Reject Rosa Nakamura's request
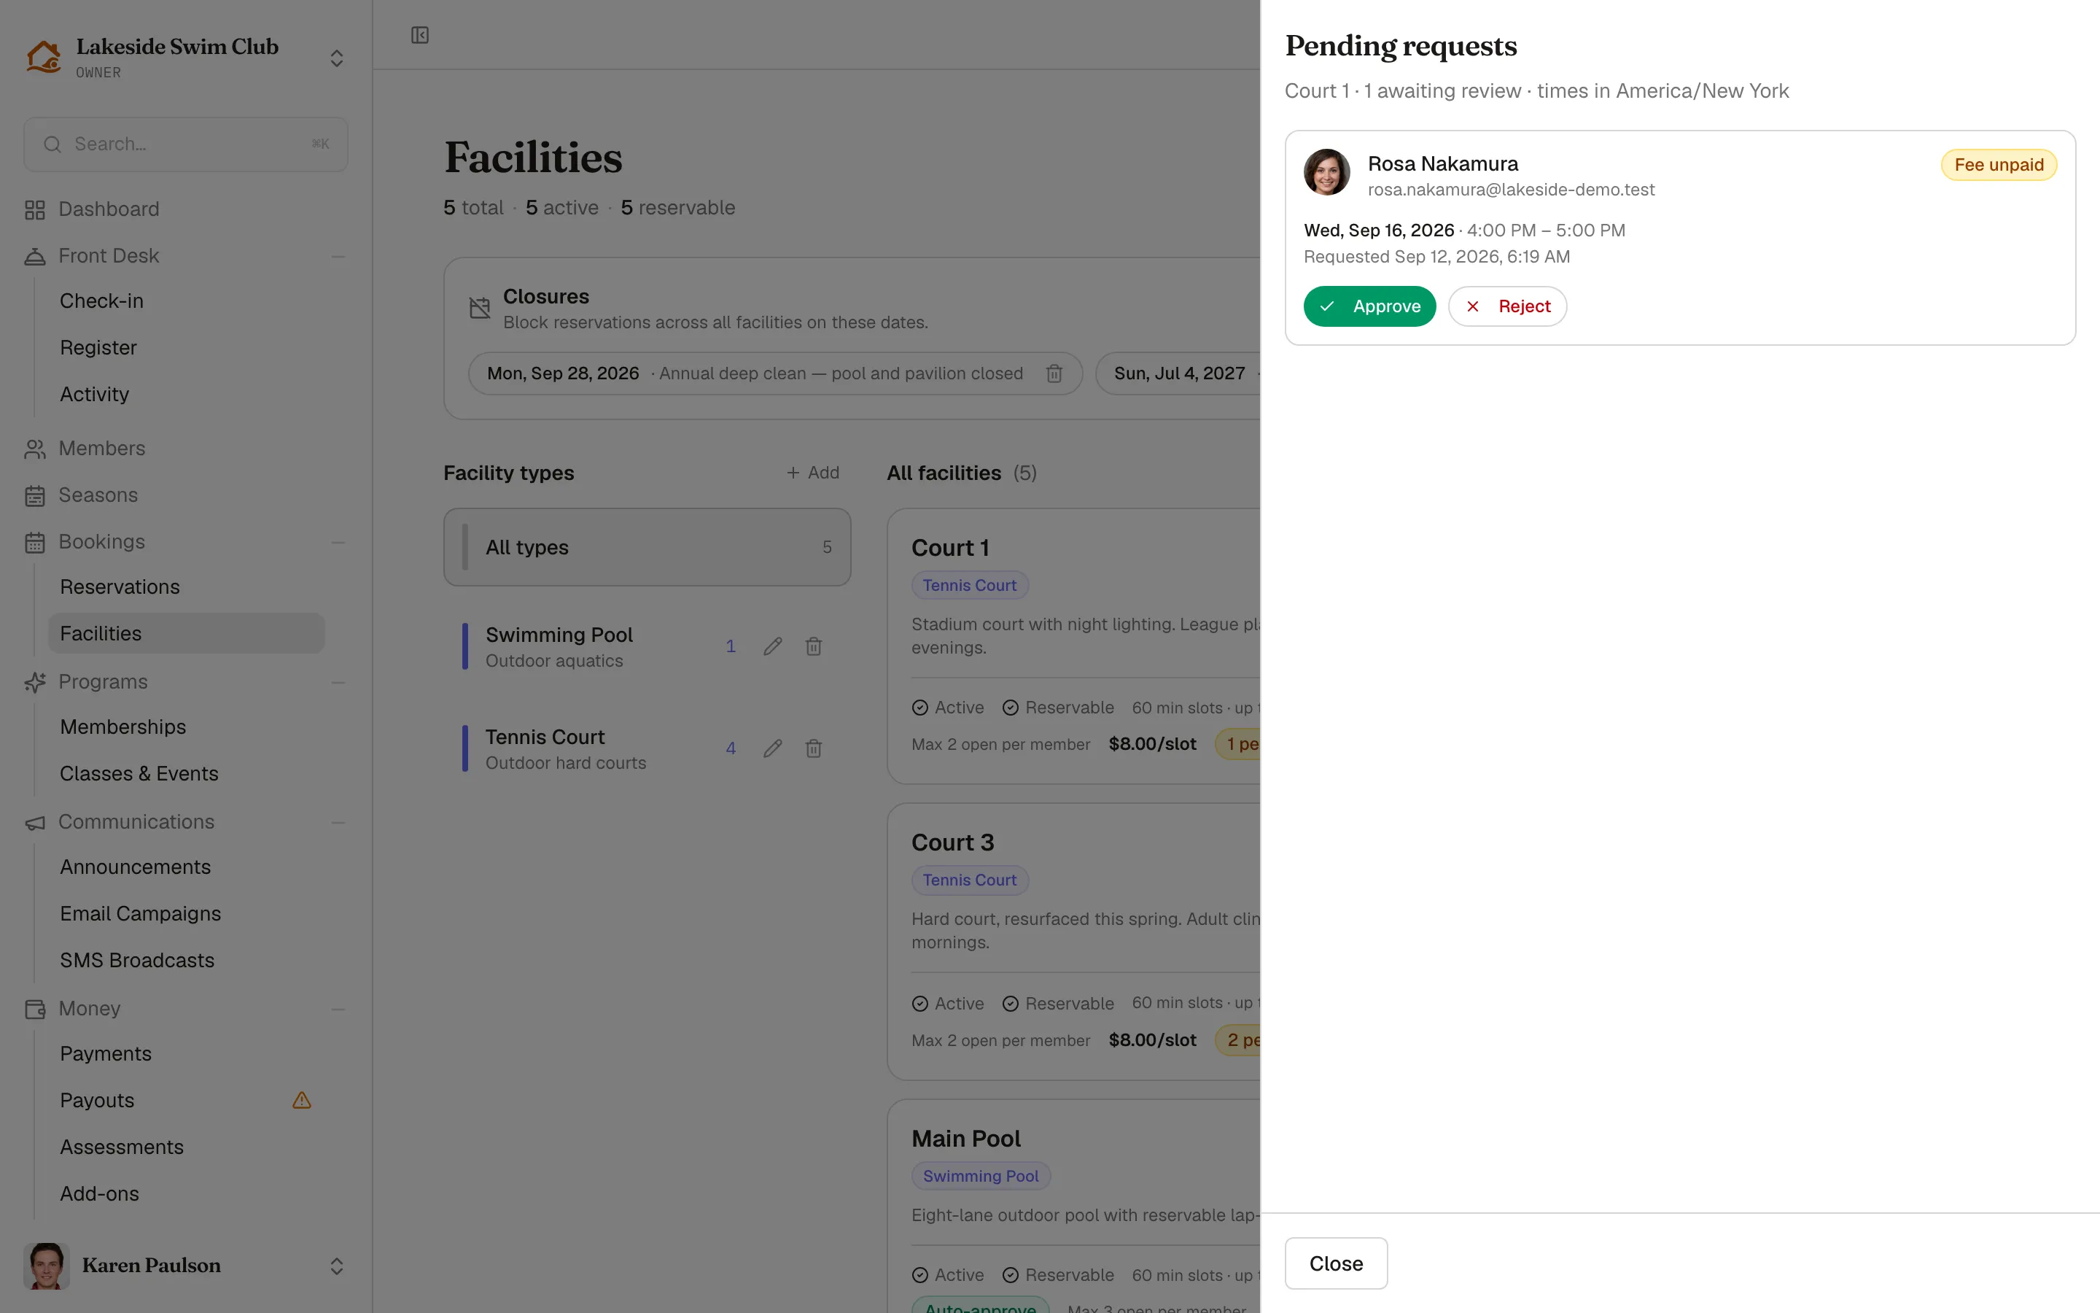 1507,306
